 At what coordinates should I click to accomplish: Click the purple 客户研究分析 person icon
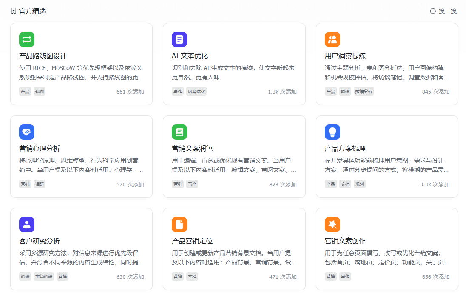(27, 225)
